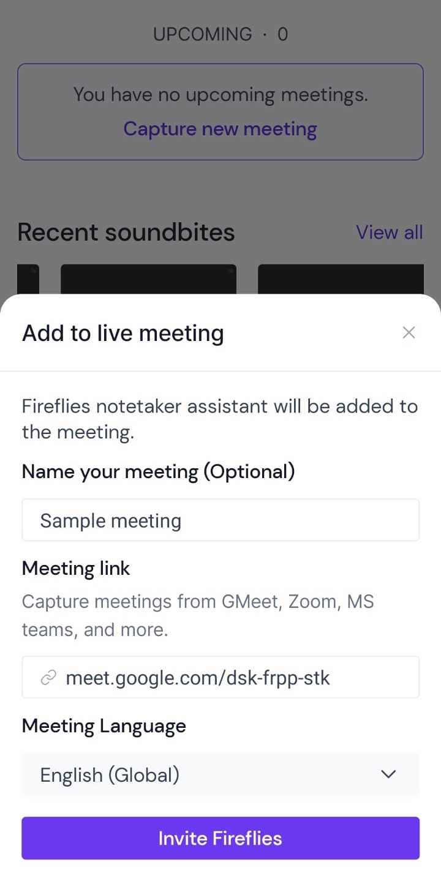
Task: Open the rightmost soundbite thumbnail
Action: tap(341, 280)
